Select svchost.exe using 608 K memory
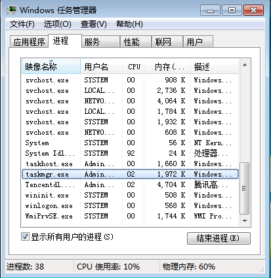This screenshot has width=271, height=278. pyautogui.click(x=130, y=132)
